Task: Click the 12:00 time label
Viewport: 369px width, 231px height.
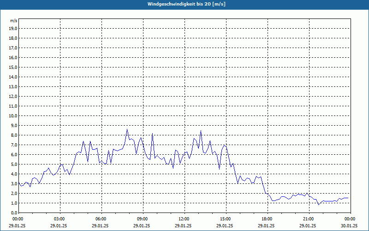Action: point(184,219)
